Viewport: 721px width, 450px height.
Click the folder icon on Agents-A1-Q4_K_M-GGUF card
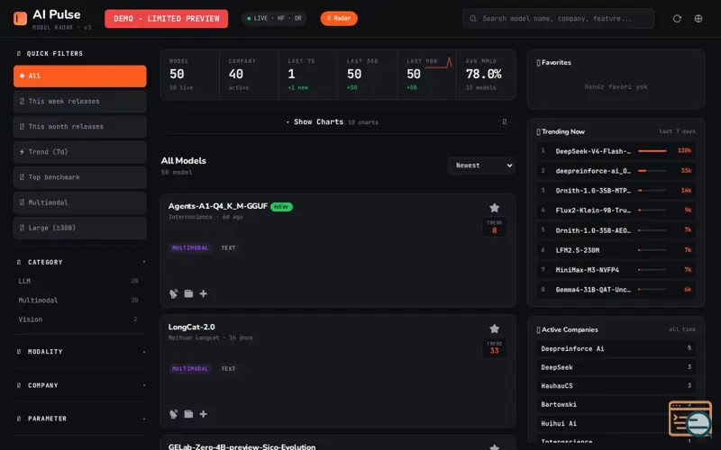click(188, 293)
